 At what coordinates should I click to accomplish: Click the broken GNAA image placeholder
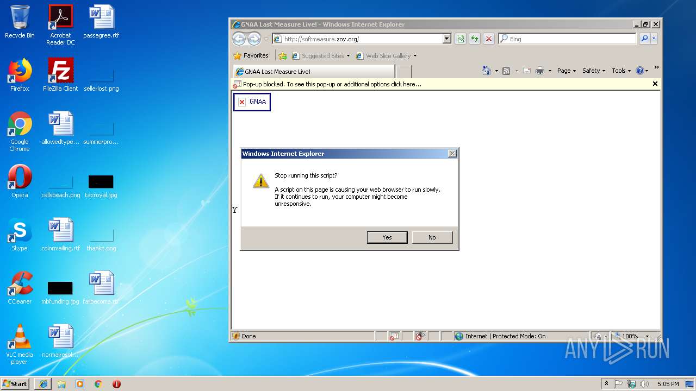point(252,102)
